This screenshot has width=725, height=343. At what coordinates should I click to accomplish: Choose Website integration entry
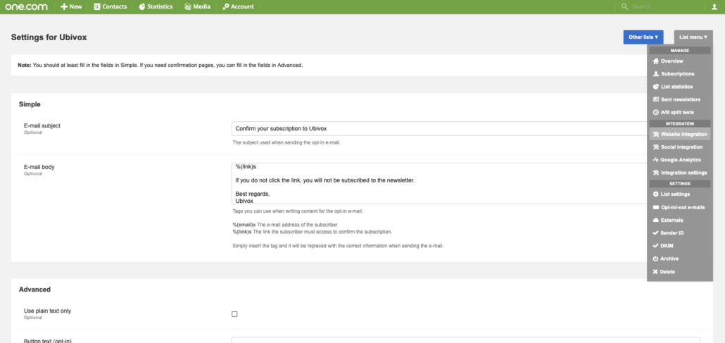(680, 135)
